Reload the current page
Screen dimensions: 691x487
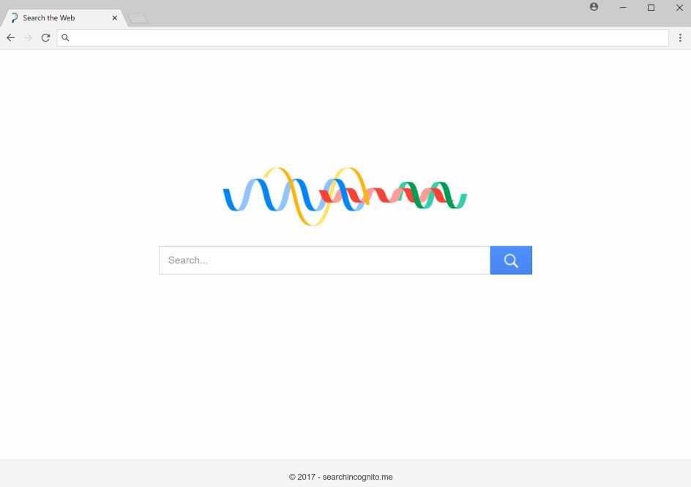pos(45,37)
